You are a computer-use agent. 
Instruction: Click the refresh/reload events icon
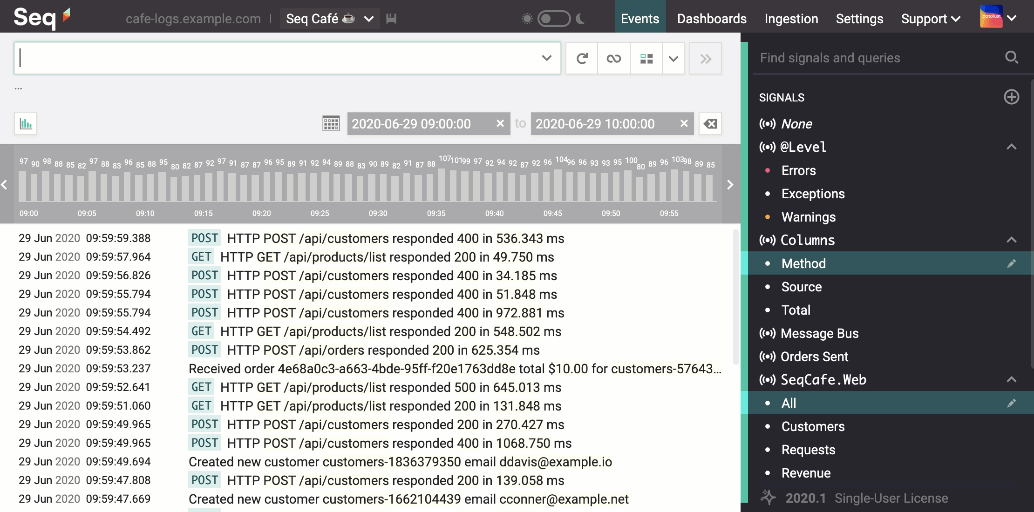582,58
